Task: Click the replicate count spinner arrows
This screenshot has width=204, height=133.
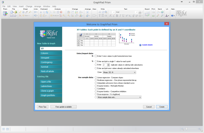Action: tap(108, 65)
